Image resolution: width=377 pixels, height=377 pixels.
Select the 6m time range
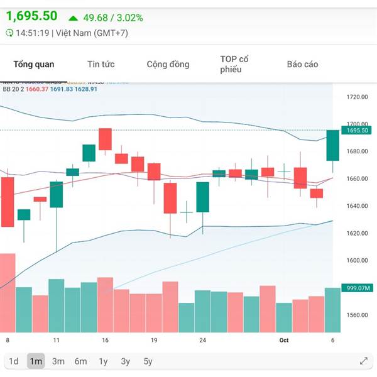(x=80, y=361)
